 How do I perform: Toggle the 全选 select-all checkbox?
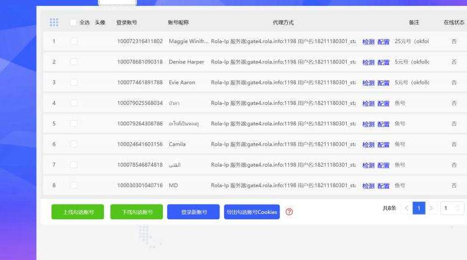coord(73,22)
